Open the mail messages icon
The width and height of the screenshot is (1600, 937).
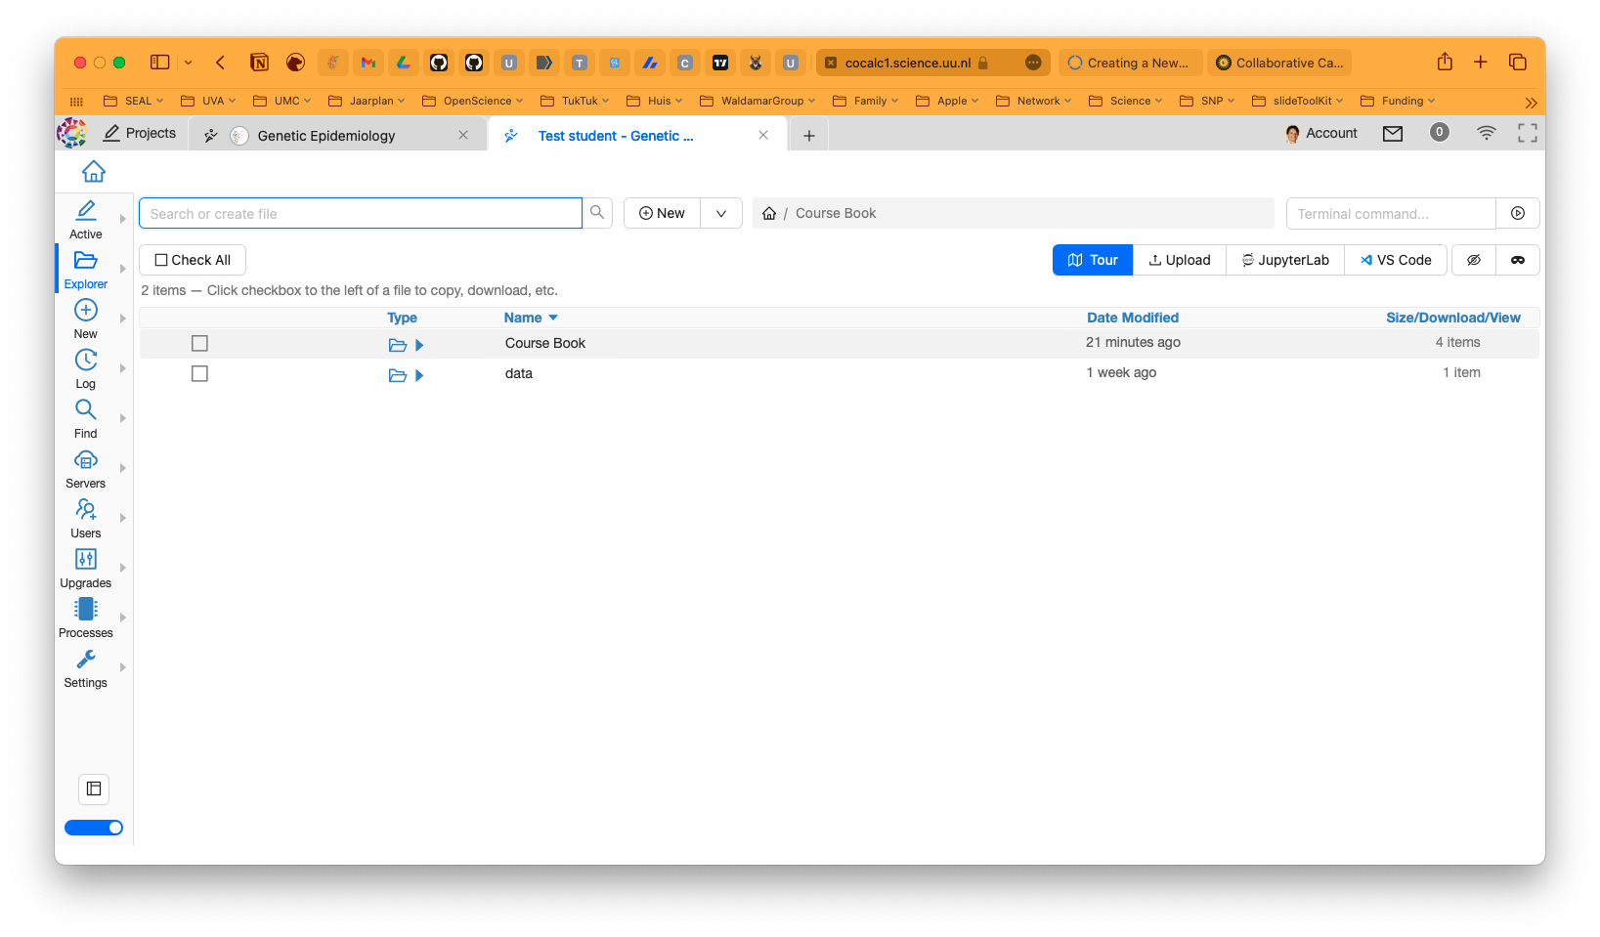(1393, 133)
